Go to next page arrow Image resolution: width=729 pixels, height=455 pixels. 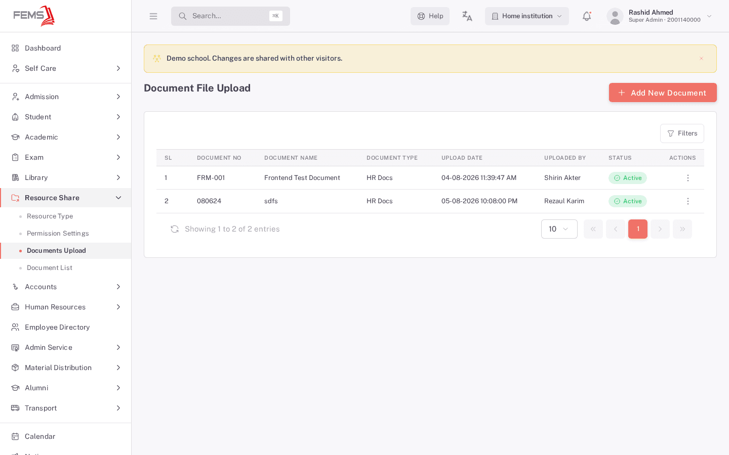coord(660,229)
